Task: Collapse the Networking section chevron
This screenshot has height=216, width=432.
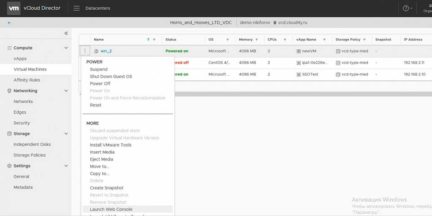Action: click(66, 91)
